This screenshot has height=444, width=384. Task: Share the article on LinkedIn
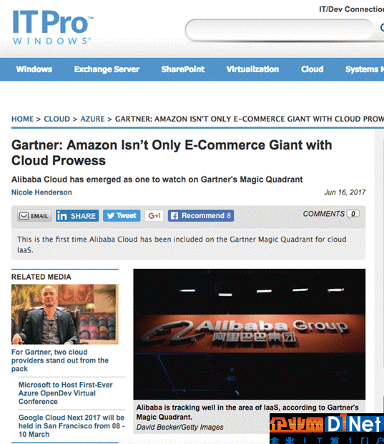coord(77,216)
